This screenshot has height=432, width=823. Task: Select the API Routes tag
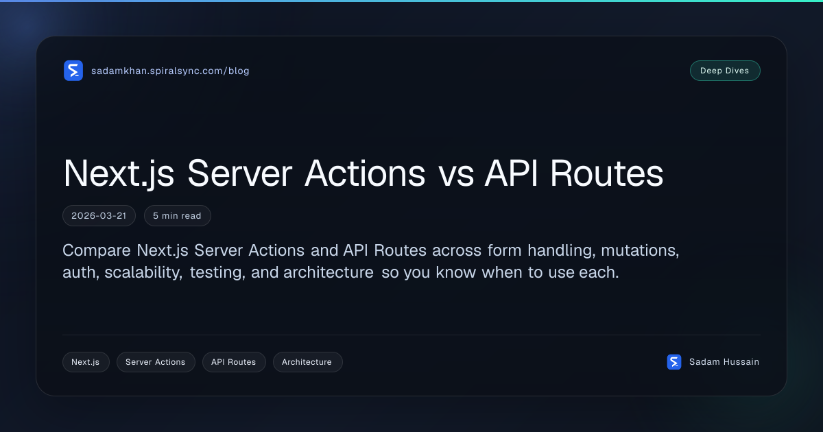point(234,362)
